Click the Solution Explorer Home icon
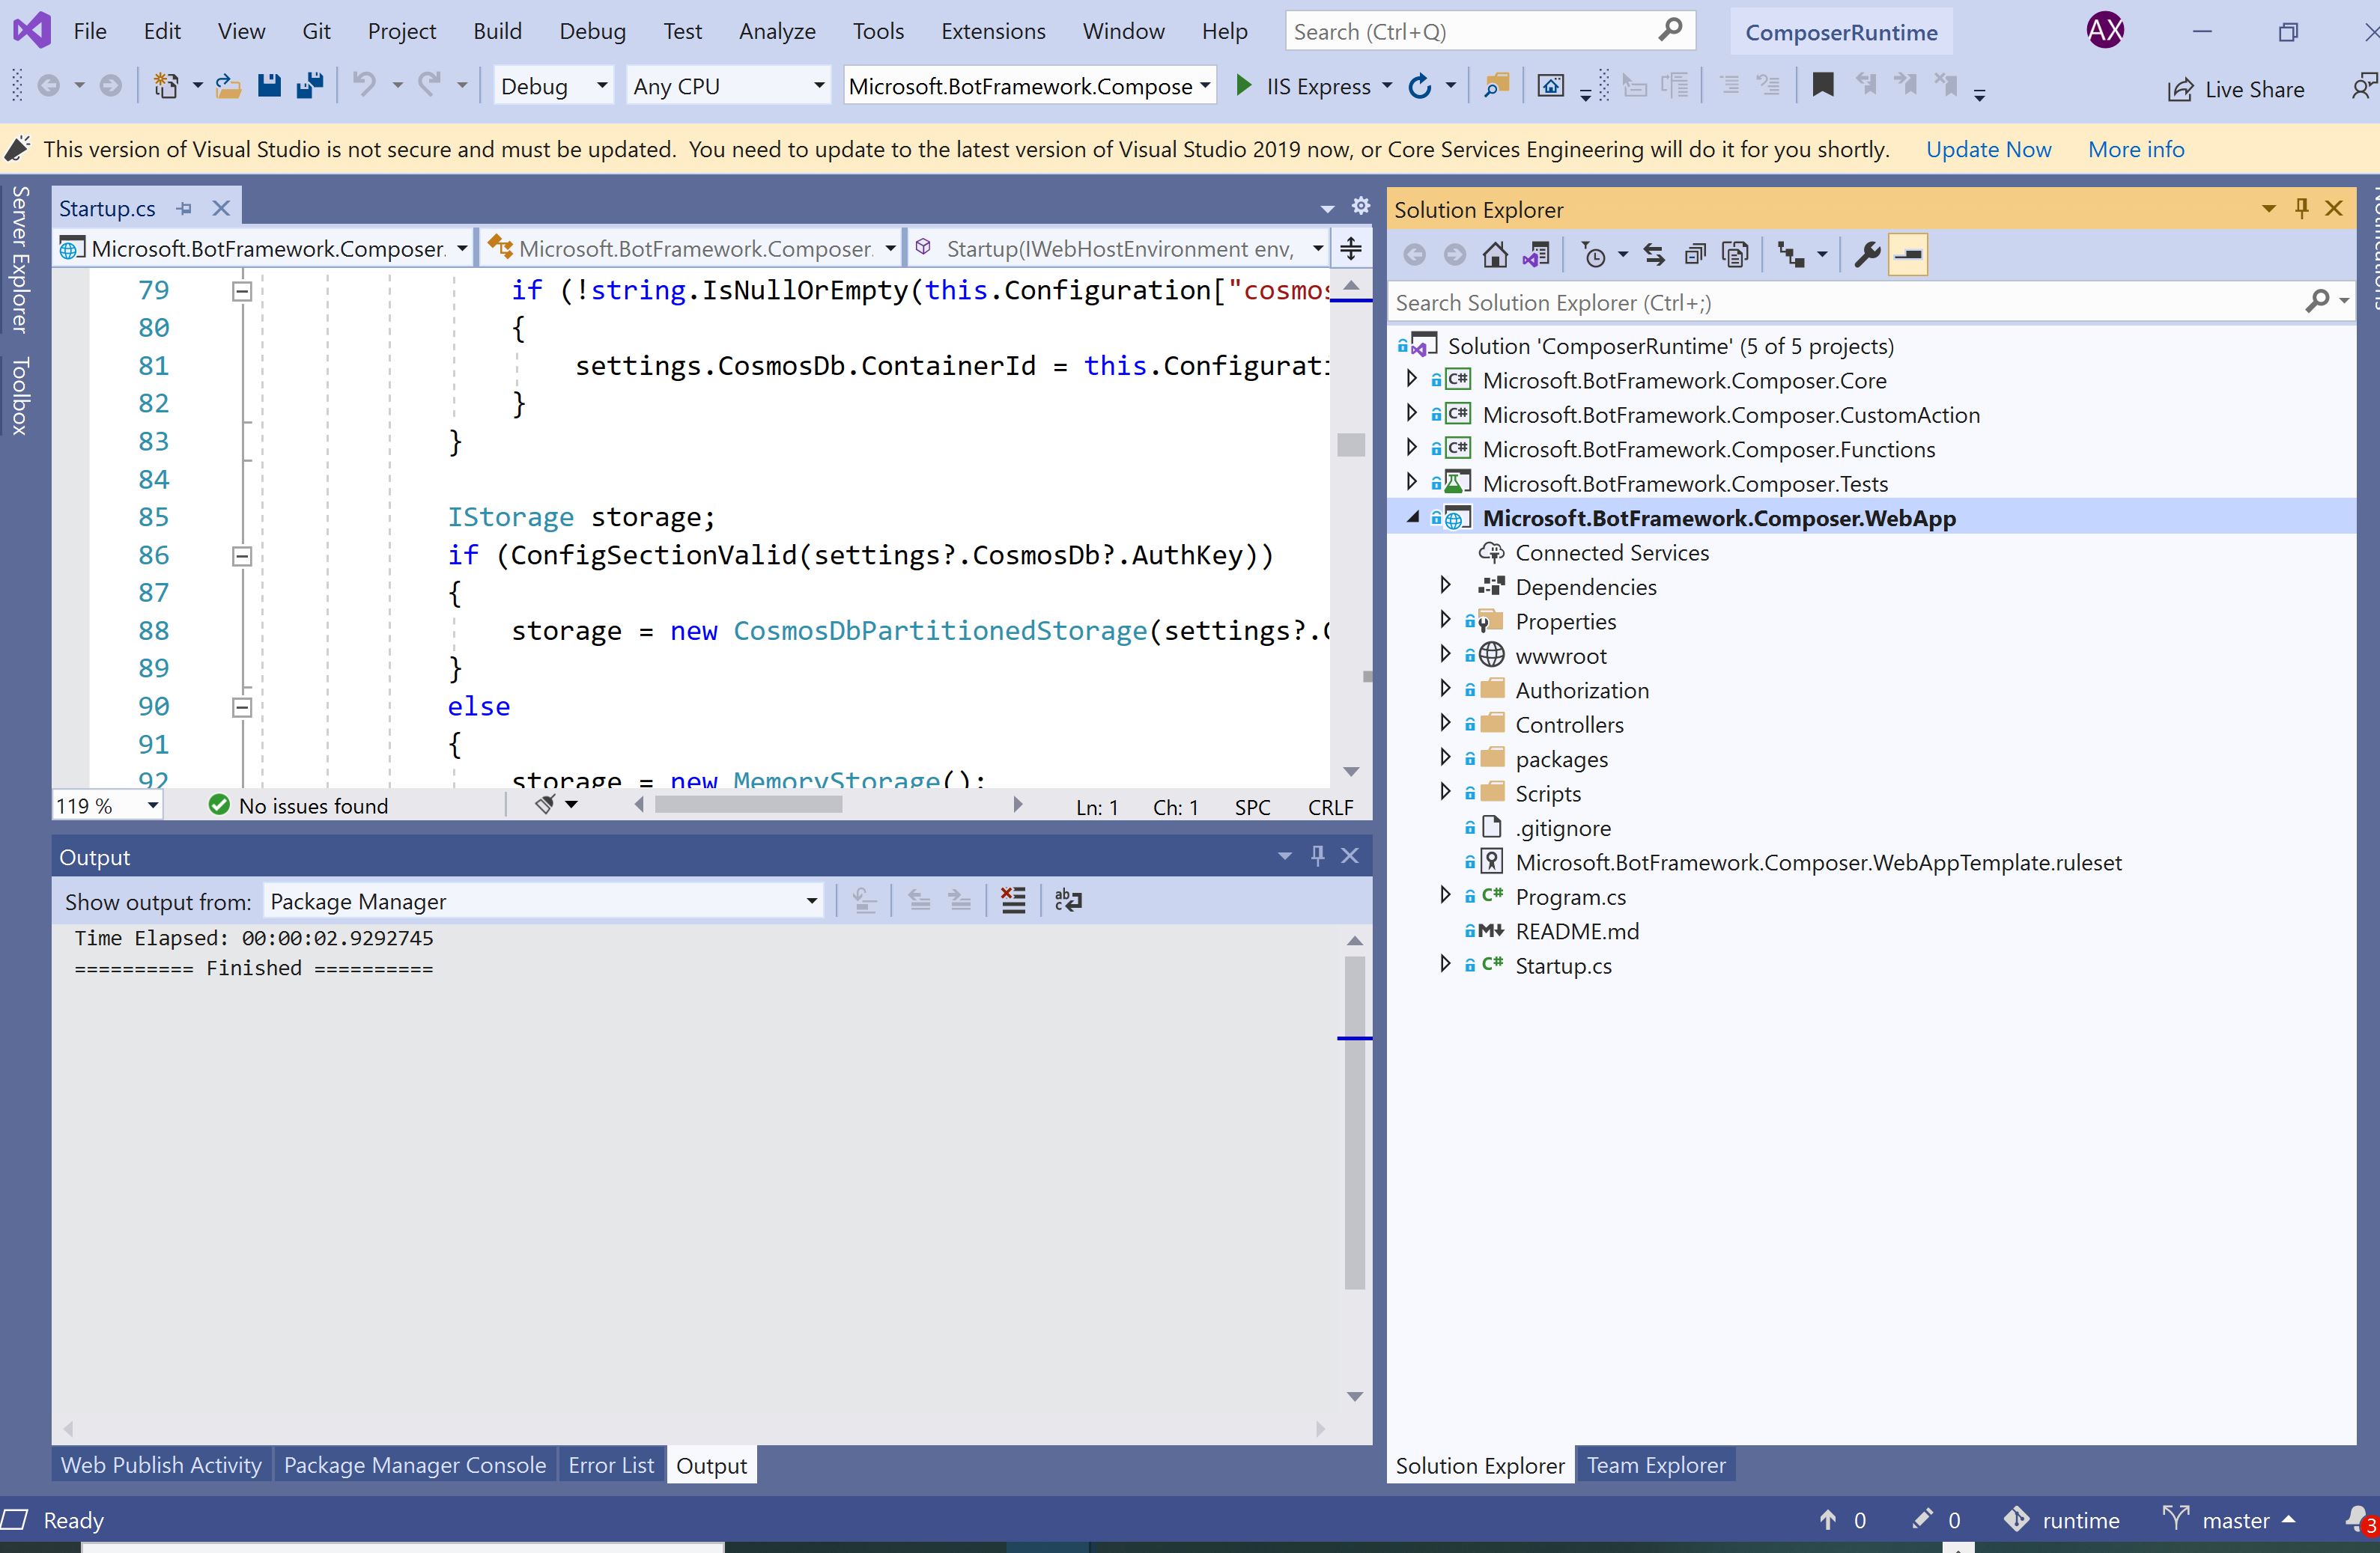The image size is (2380, 1553). click(1495, 254)
